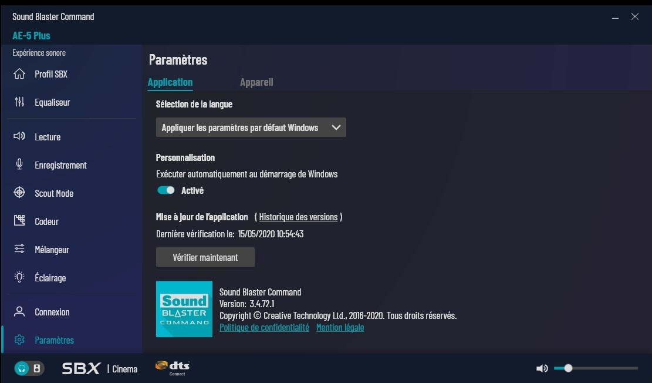Go to Enregistrement microphone icon
652x383 pixels.
coord(19,164)
